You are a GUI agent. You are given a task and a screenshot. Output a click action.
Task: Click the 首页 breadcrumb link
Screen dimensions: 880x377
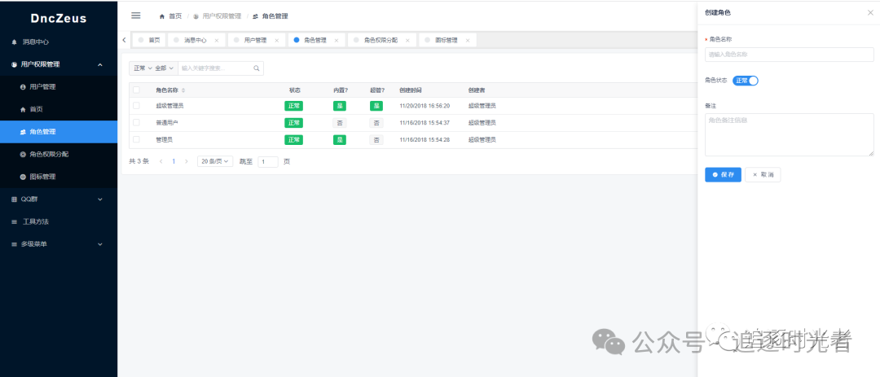(x=175, y=16)
